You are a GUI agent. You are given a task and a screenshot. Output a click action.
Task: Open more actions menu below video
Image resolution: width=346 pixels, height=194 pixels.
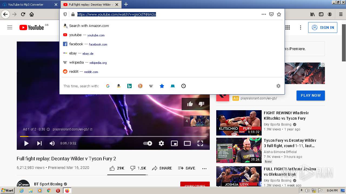(204, 168)
